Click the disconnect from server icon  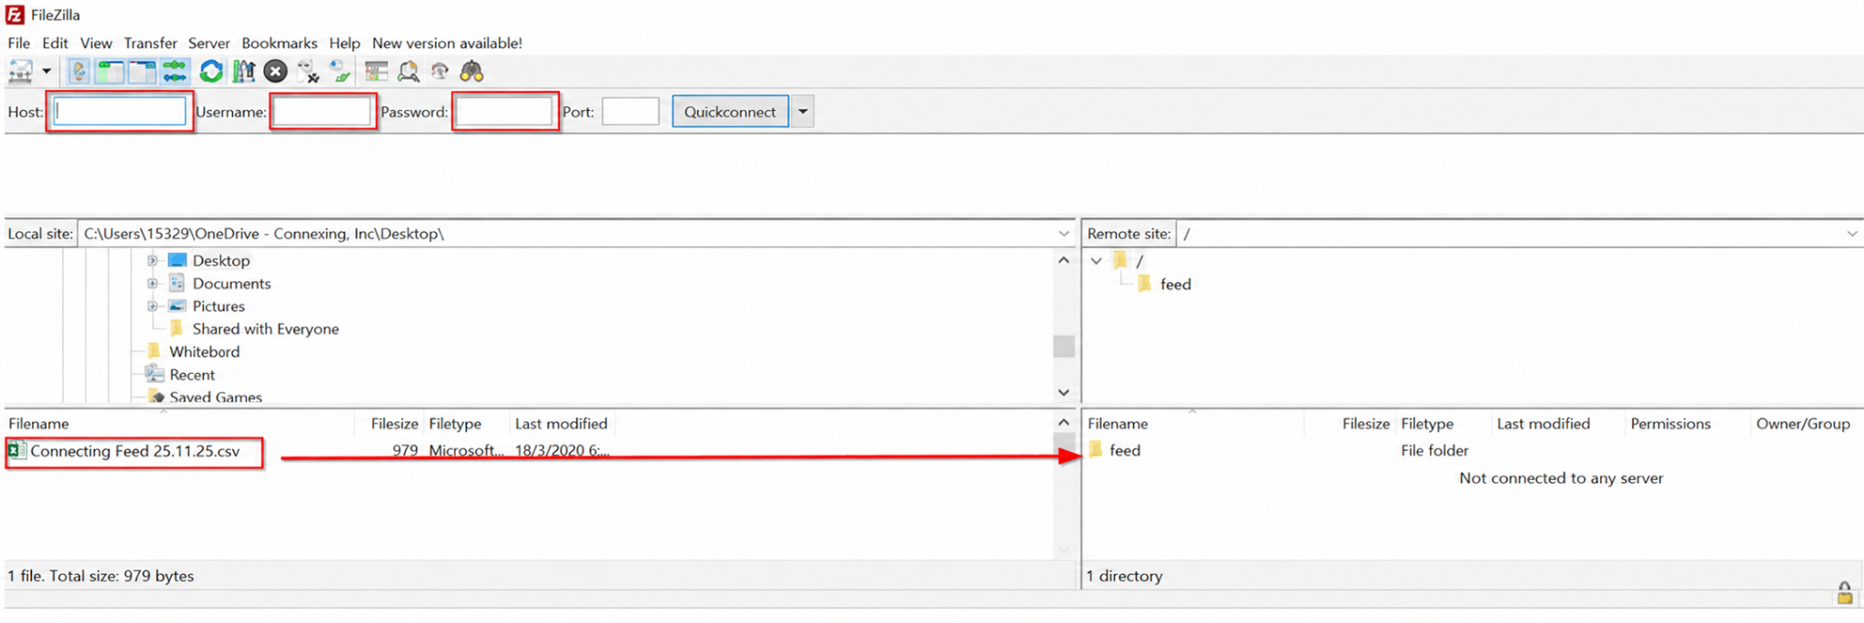[308, 71]
